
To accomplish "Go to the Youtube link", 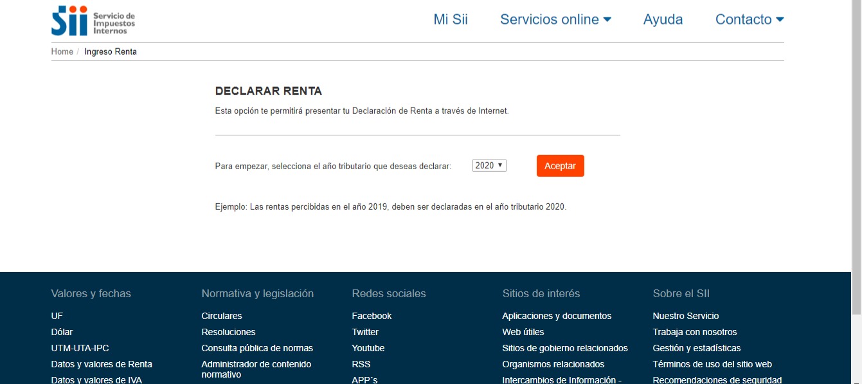I will [368, 348].
